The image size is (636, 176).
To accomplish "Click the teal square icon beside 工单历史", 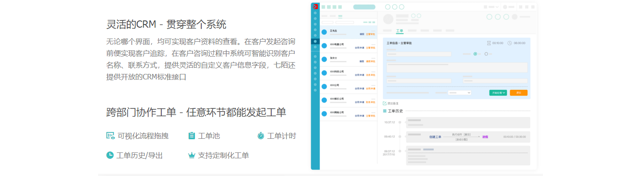I will tap(385, 111).
